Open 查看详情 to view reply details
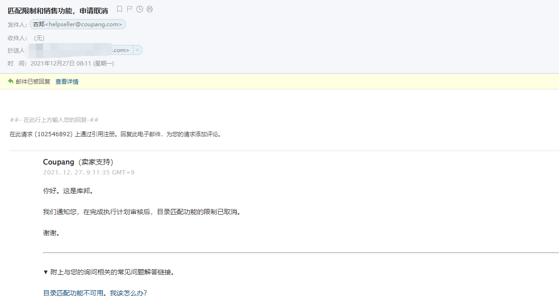Image resolution: width=559 pixels, height=304 pixels. click(67, 82)
